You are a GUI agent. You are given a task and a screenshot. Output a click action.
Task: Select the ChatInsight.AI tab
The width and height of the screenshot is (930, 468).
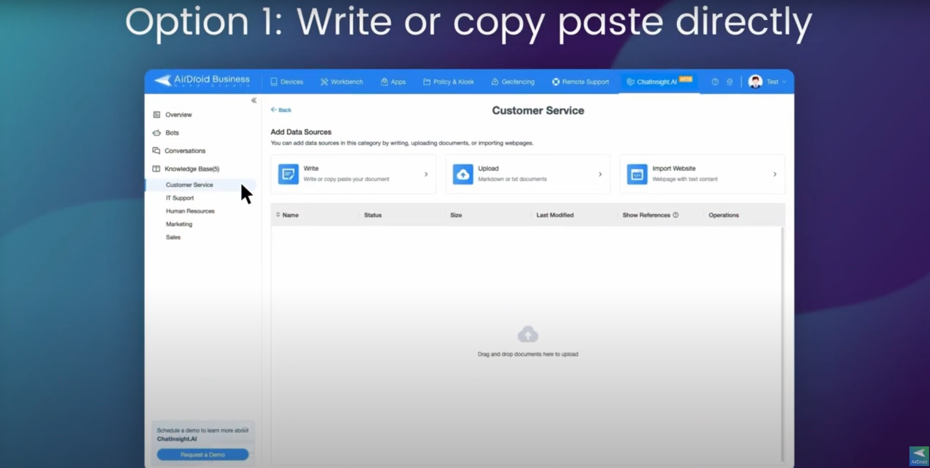point(659,81)
